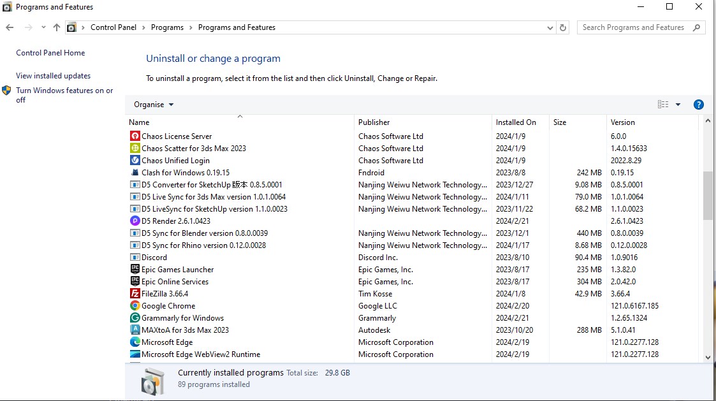Open the Organise dropdown menu
Viewport: 716px width, 401px height.
154,105
